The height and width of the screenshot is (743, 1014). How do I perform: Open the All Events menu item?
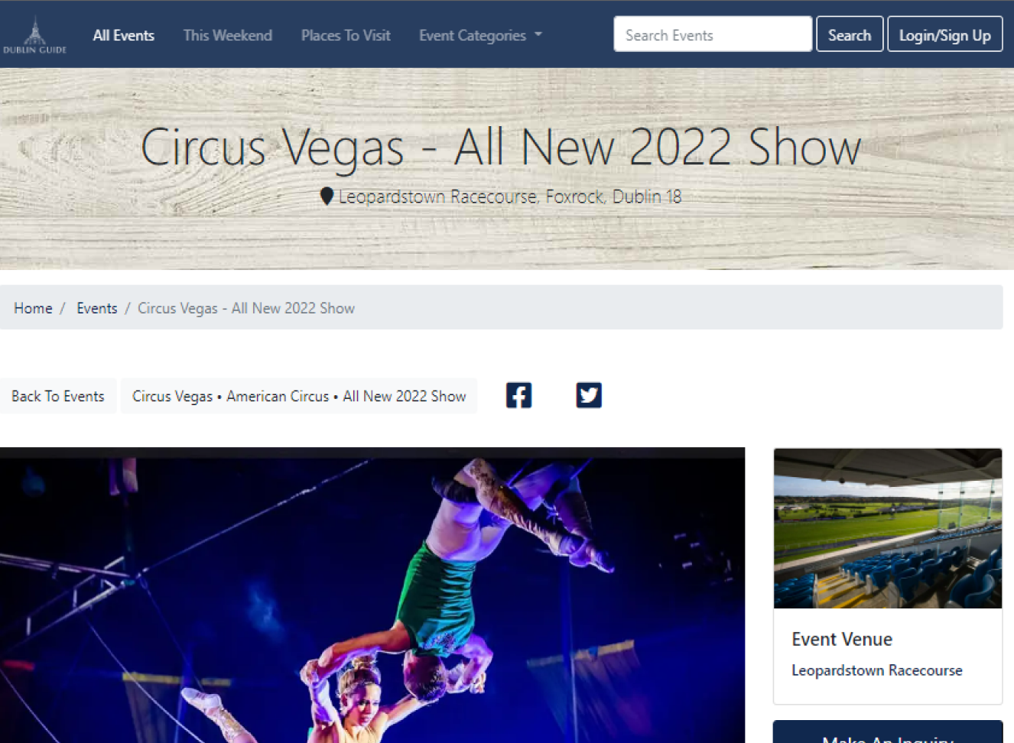[x=124, y=35]
